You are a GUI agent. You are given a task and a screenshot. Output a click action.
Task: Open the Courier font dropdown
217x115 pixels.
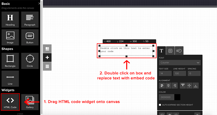(180, 63)
